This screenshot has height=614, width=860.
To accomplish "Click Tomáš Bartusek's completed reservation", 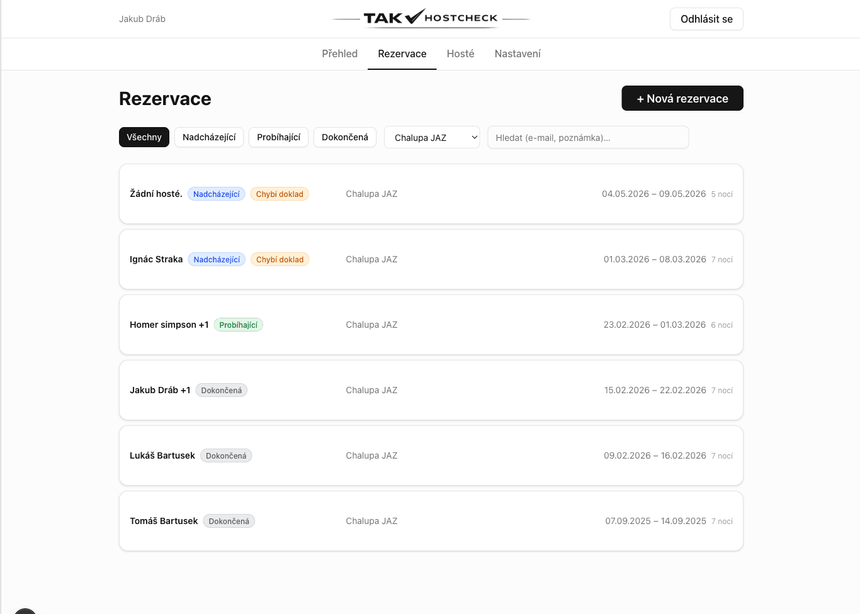I will [431, 521].
